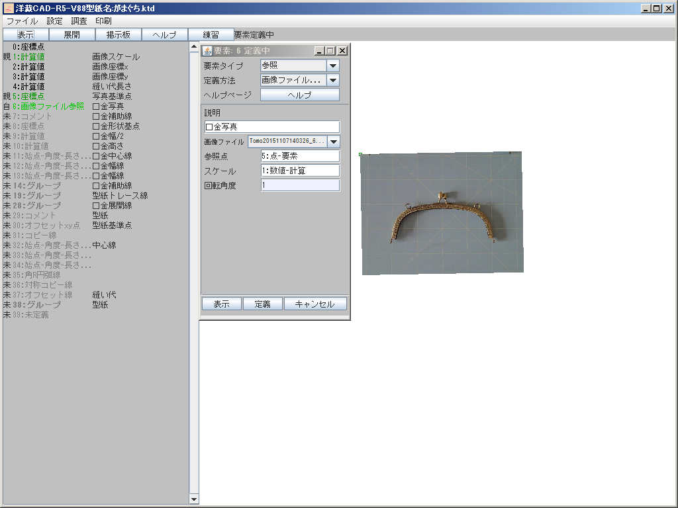Expand the 定義方法 dropdown showing 画像ファイル

333,80
